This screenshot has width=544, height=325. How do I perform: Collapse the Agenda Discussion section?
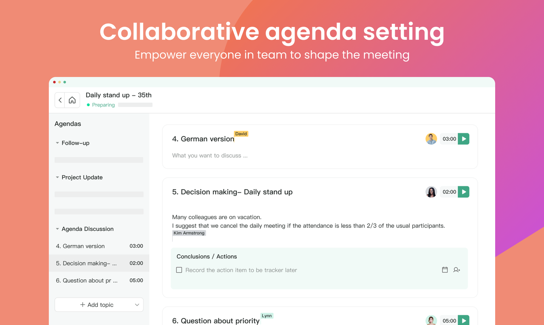(57, 229)
